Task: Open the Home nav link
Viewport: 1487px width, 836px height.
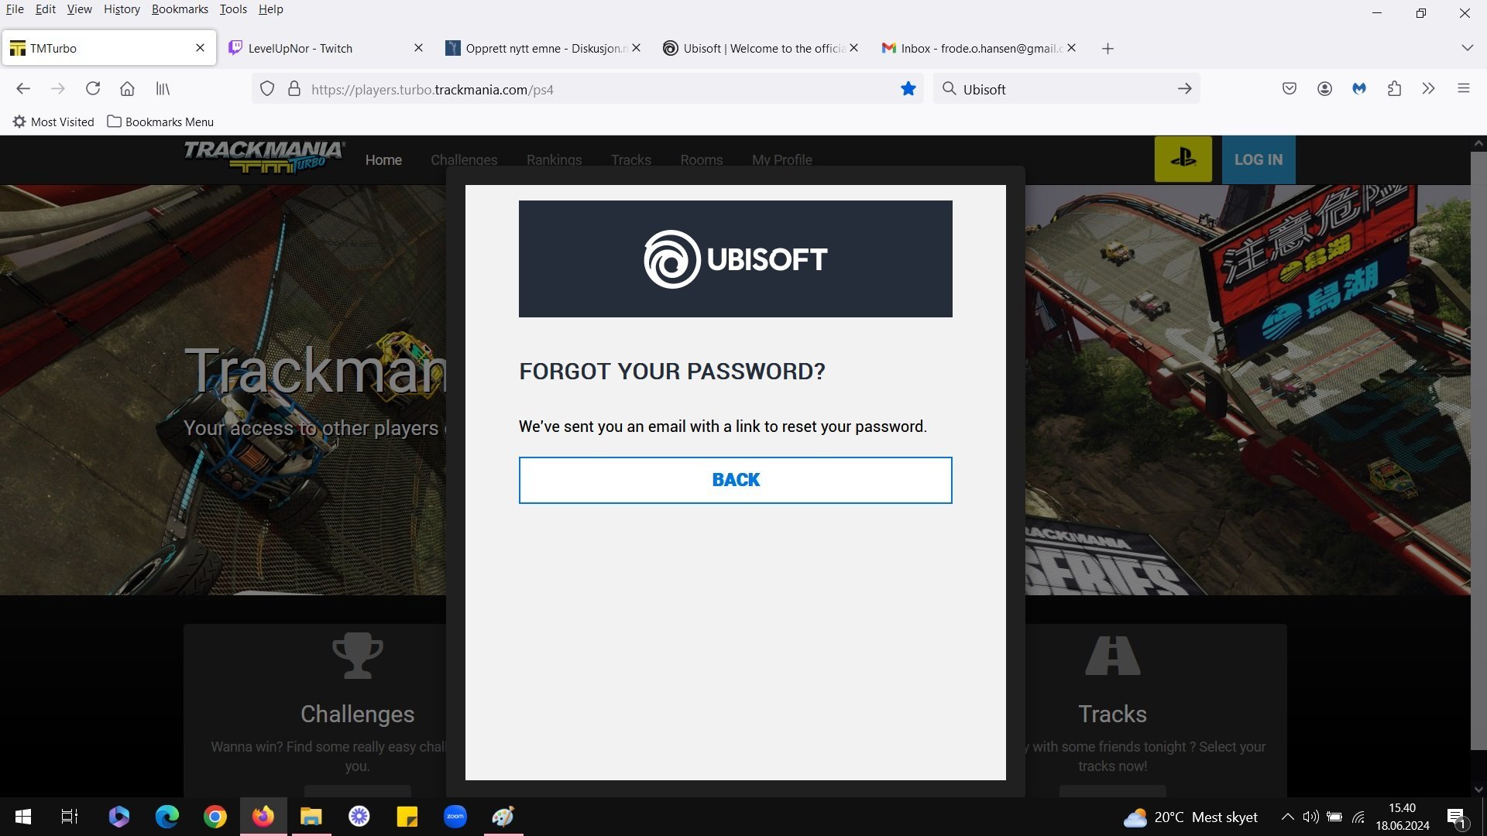Action: (x=383, y=159)
